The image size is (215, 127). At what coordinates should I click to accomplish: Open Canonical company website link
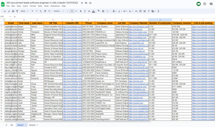137,78
